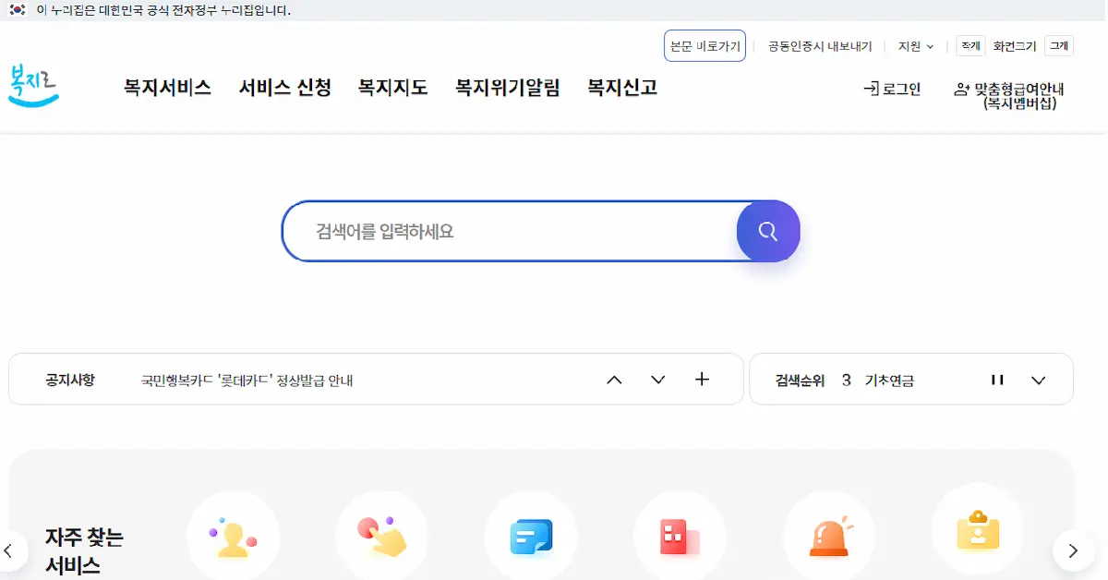Image resolution: width=1108 pixels, height=580 pixels.
Task: Click the 복지로 logo
Action: (x=33, y=86)
